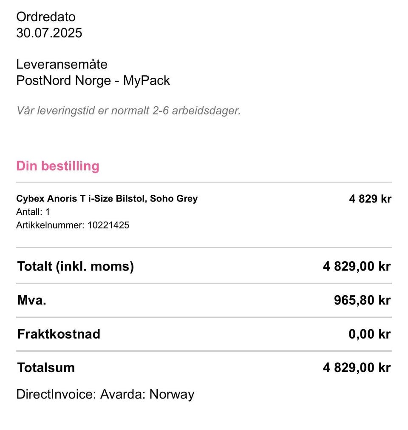Select the Artikkelnummer 10221425 text
Screen dimensions: 408x430
(x=73, y=225)
